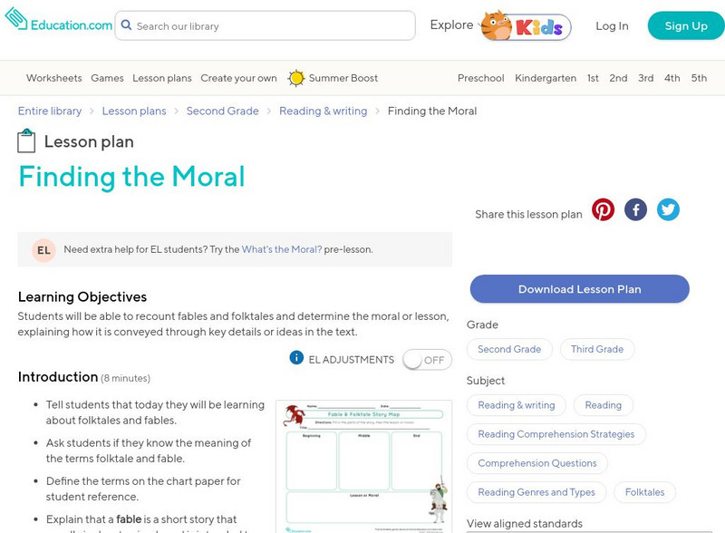Image resolution: width=725 pixels, height=533 pixels.
Task: Open the Fable & Folktale Story Map thumbnail
Action: click(363, 466)
